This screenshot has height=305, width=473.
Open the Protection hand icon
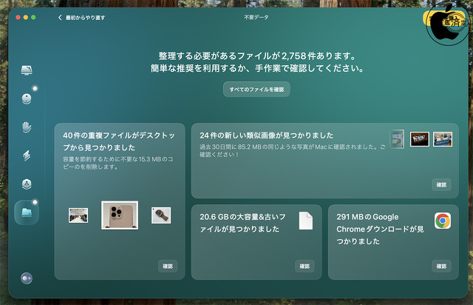[27, 127]
